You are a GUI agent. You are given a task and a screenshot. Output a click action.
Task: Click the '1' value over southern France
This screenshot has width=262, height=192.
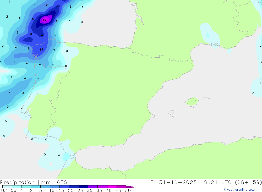pos(208,36)
